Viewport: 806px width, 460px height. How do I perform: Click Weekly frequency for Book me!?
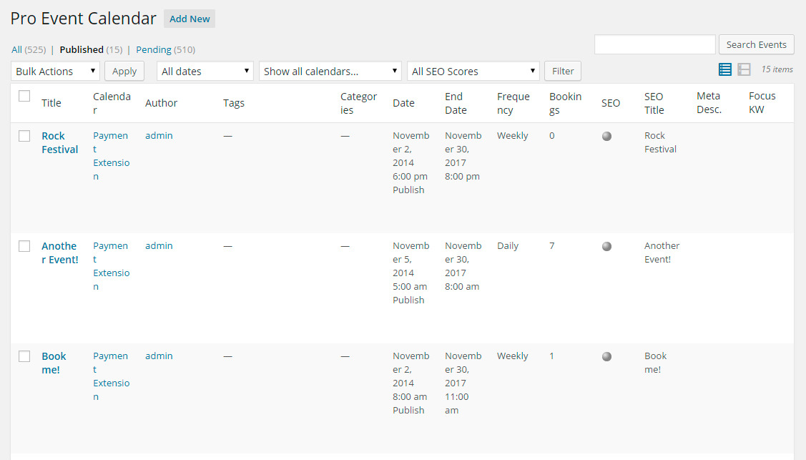(x=513, y=356)
